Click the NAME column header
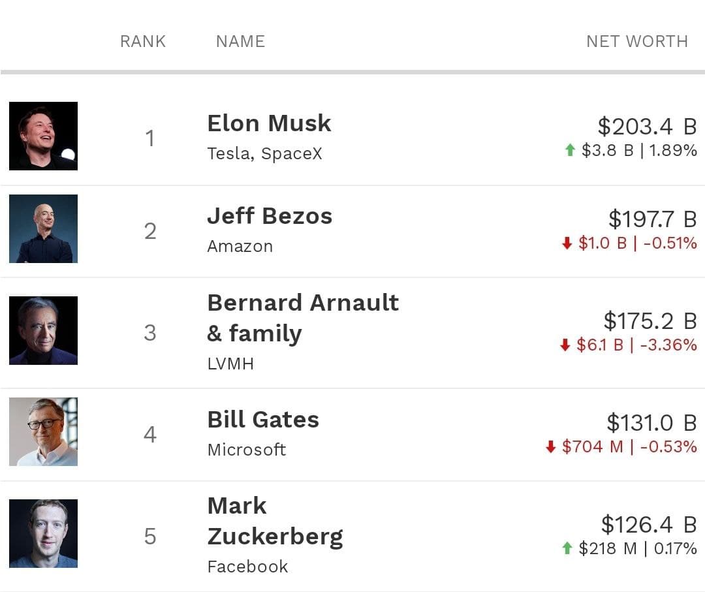 pyautogui.click(x=240, y=42)
